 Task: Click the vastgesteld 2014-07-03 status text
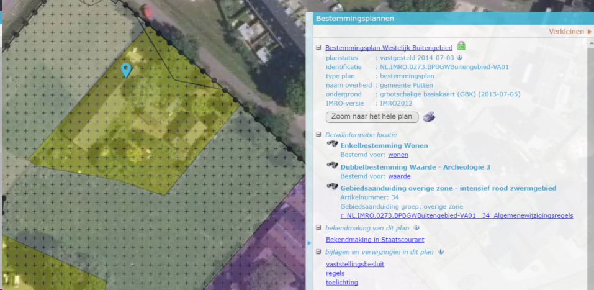(417, 58)
